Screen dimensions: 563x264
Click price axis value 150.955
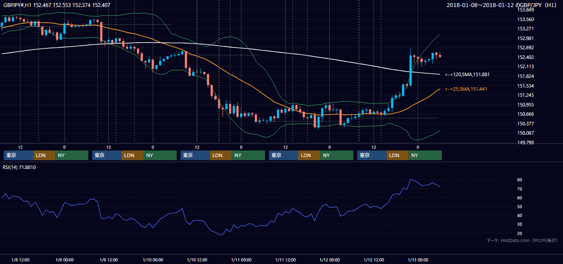pos(526,105)
